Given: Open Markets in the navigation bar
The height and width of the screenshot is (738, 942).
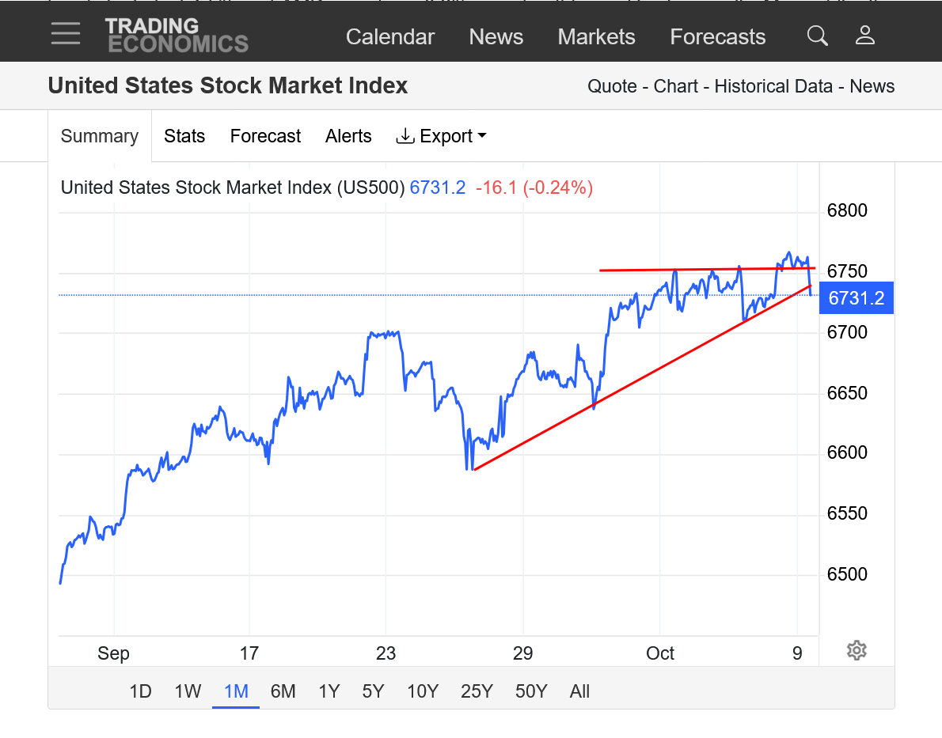Looking at the screenshot, I should coord(596,37).
